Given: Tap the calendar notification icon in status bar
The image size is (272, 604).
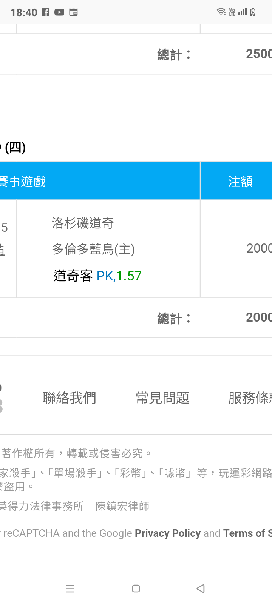Looking at the screenshot, I should 73,12.
